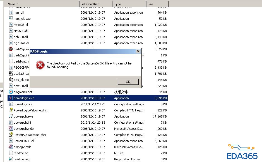This screenshot has height=162, width=262.
Task: Select the powerpcb.mdb database icon
Action: click(11, 129)
